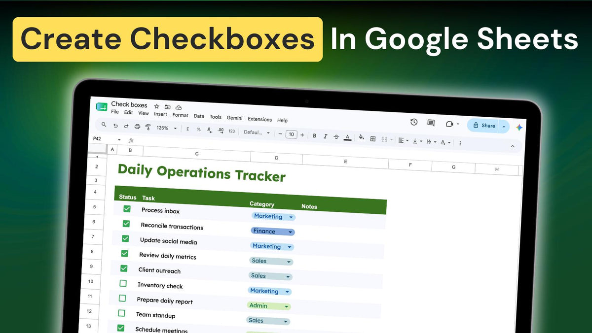Decrease font size with minus button
Image resolution: width=592 pixels, height=333 pixels.
tap(280, 134)
